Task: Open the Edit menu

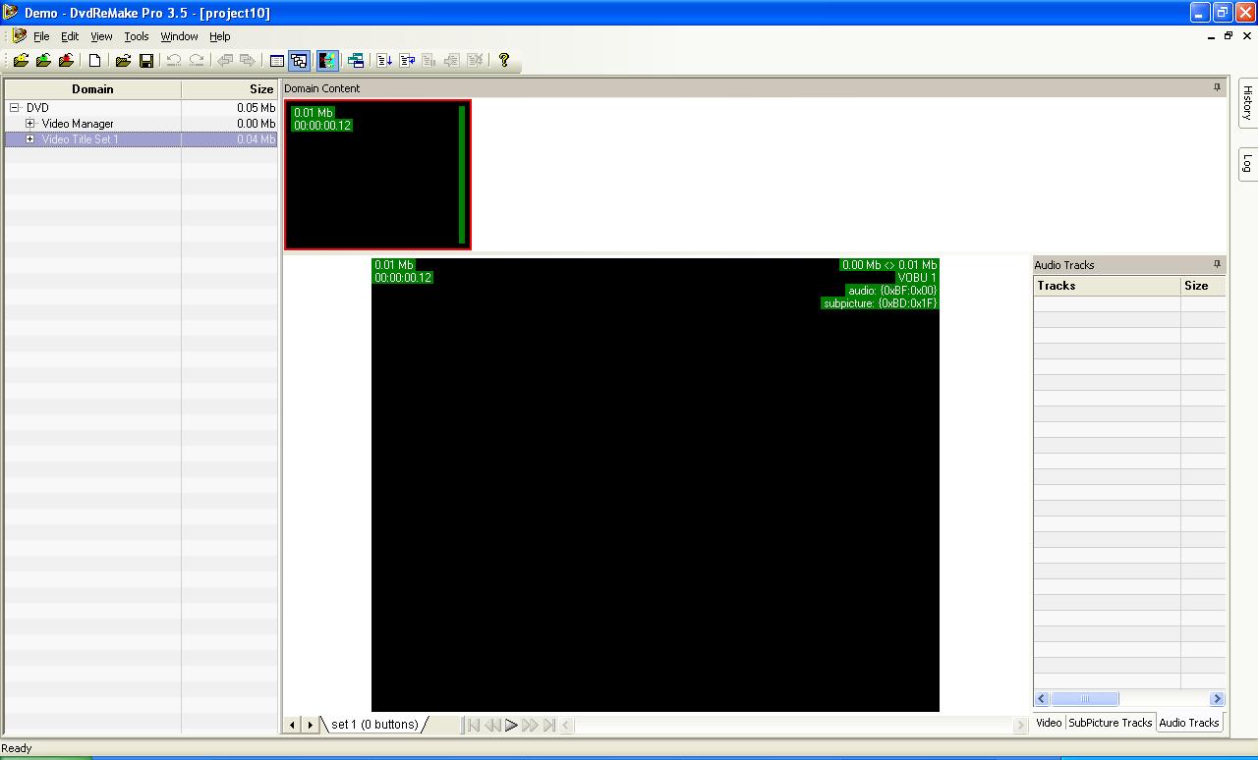Action: coord(70,36)
